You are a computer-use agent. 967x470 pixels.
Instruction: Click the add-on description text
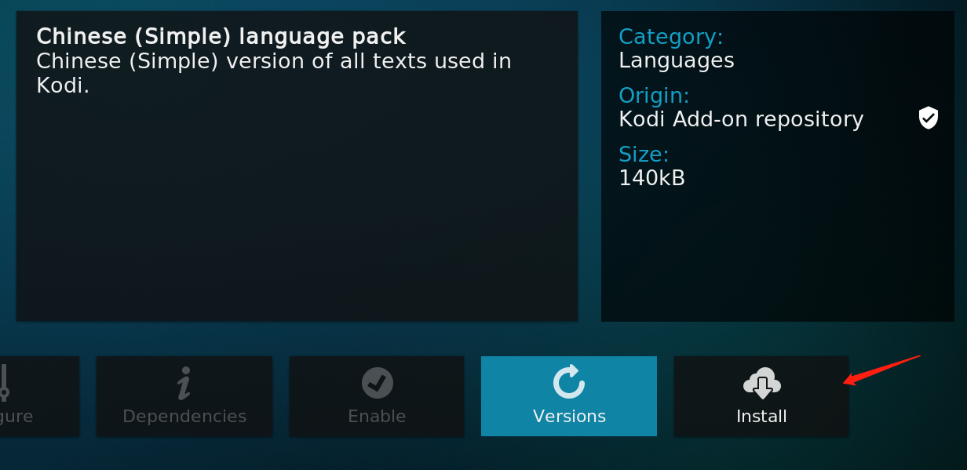point(273,73)
